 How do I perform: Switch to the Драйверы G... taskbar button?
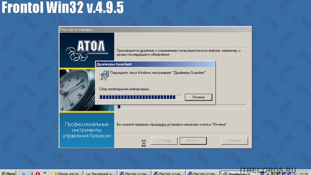click(238, 174)
